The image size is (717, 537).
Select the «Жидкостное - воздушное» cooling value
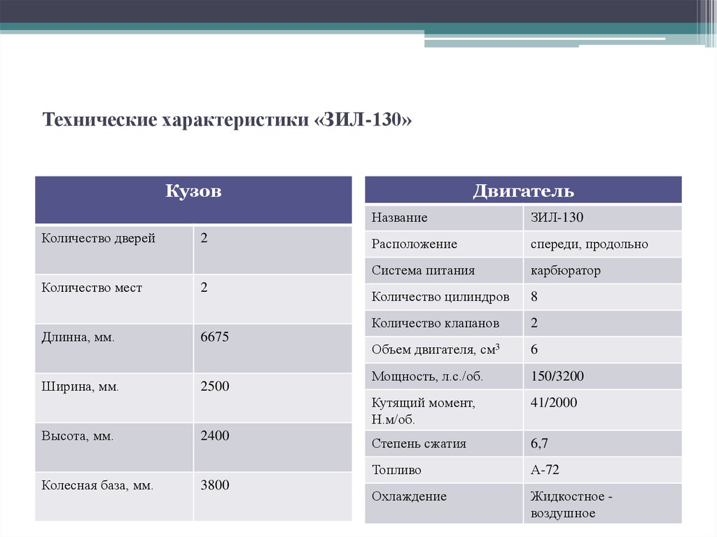tap(571, 505)
